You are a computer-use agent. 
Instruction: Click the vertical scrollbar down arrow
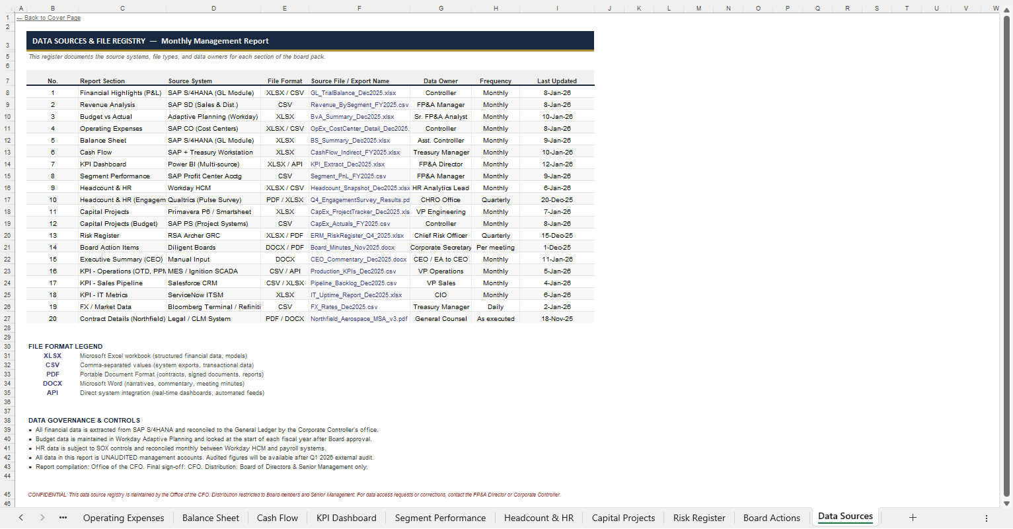1006,505
